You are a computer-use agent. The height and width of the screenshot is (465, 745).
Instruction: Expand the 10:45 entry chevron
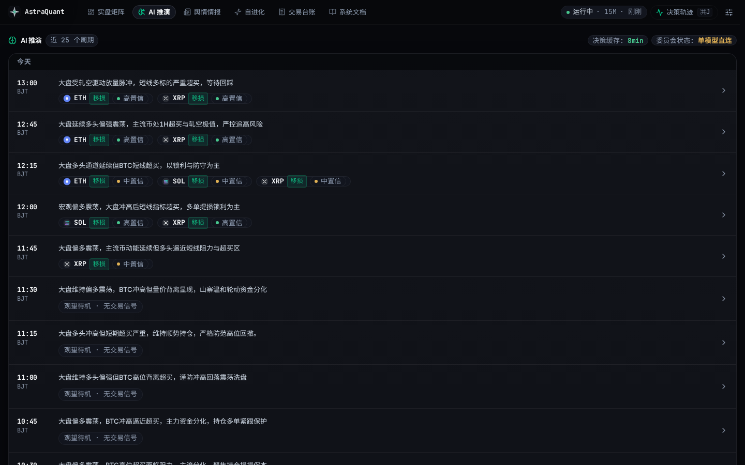click(x=724, y=430)
